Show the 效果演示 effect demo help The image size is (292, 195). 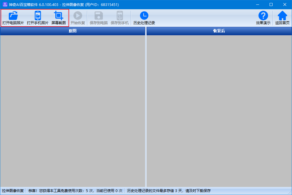tap(263, 18)
